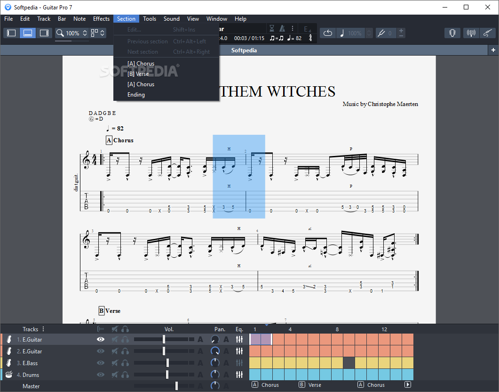Click the line-in broadcast icon
The width and height of the screenshot is (499, 392).
[x=471, y=33]
